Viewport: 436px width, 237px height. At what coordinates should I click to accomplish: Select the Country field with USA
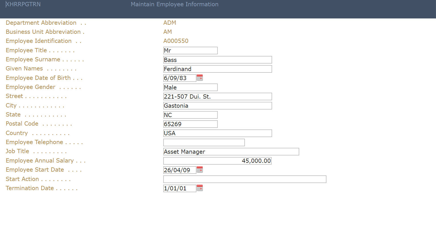[217, 133]
